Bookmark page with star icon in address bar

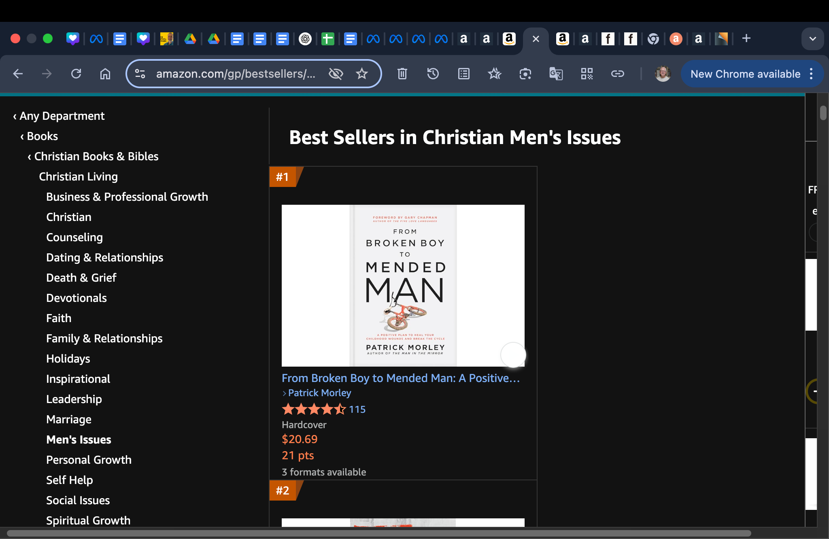pos(361,74)
